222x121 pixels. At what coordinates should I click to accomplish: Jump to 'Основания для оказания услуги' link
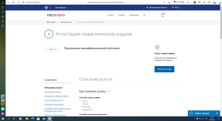[x=58, y=110]
